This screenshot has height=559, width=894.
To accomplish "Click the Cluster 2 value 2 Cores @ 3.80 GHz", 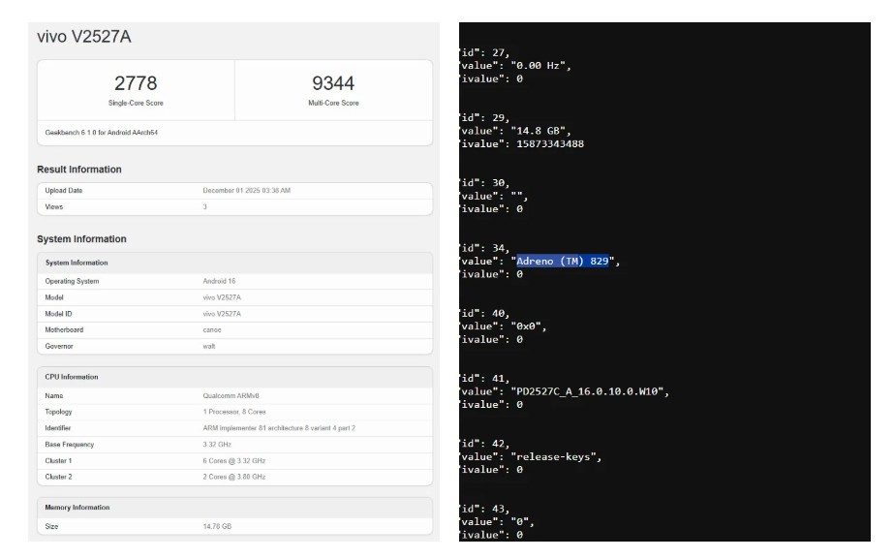I will click(x=225, y=476).
